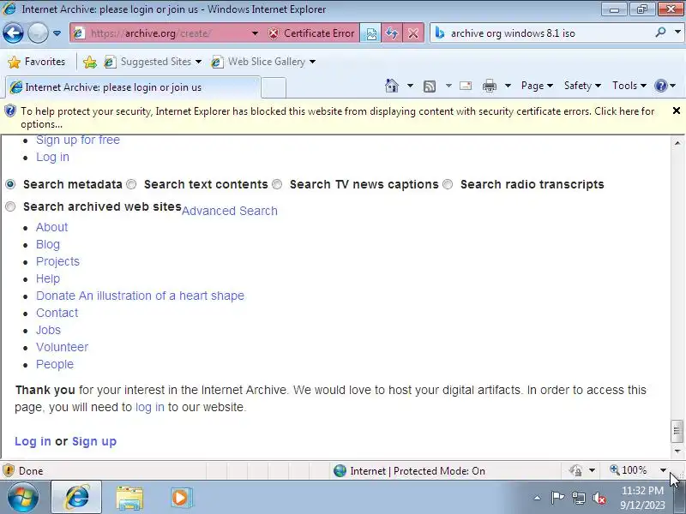Open the Help link in page list
This screenshot has width=686, height=514.
click(x=48, y=279)
